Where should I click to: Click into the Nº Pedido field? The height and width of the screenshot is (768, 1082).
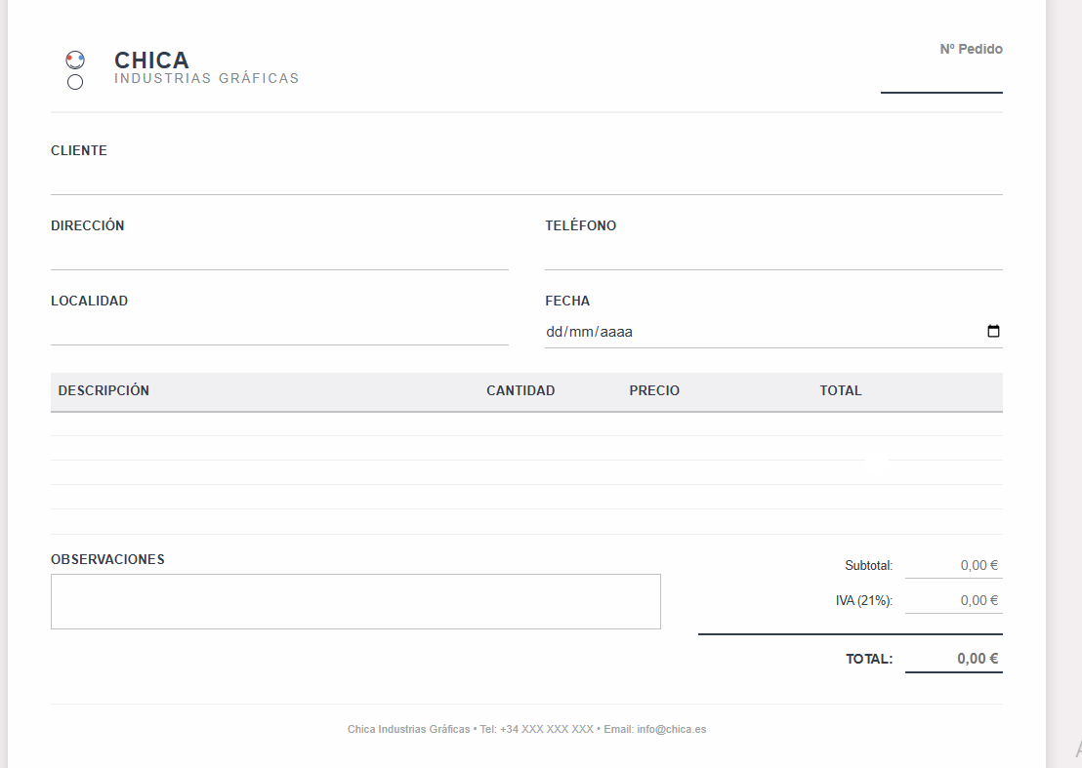point(941,78)
